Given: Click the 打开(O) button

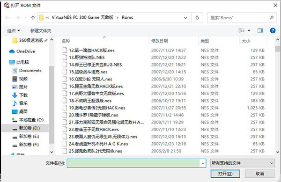Looking at the screenshot, I should (225, 174).
